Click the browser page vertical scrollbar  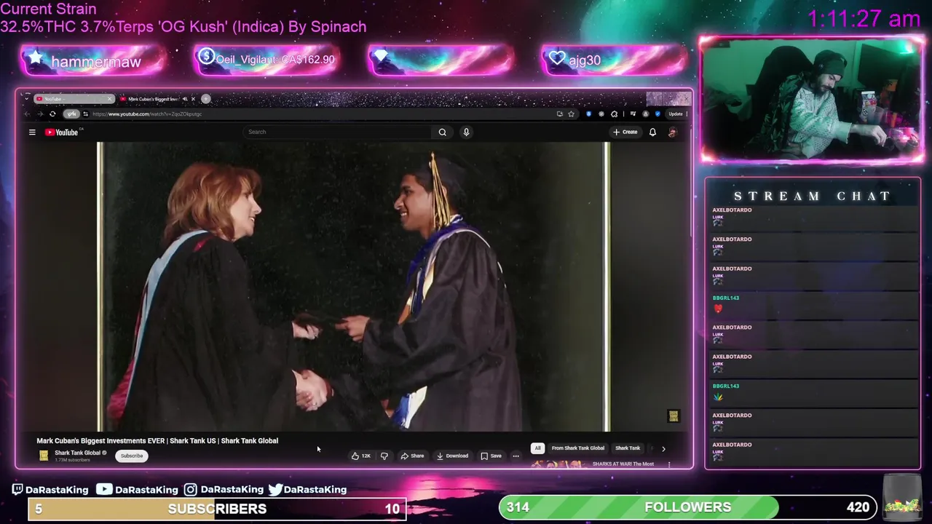click(x=690, y=182)
